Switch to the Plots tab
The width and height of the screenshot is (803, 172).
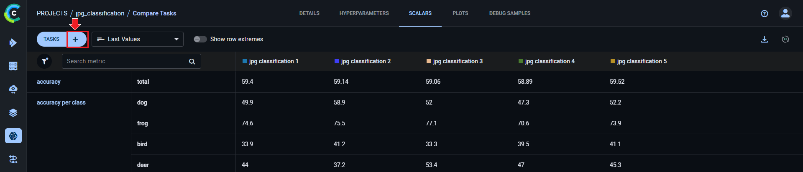[x=460, y=13]
